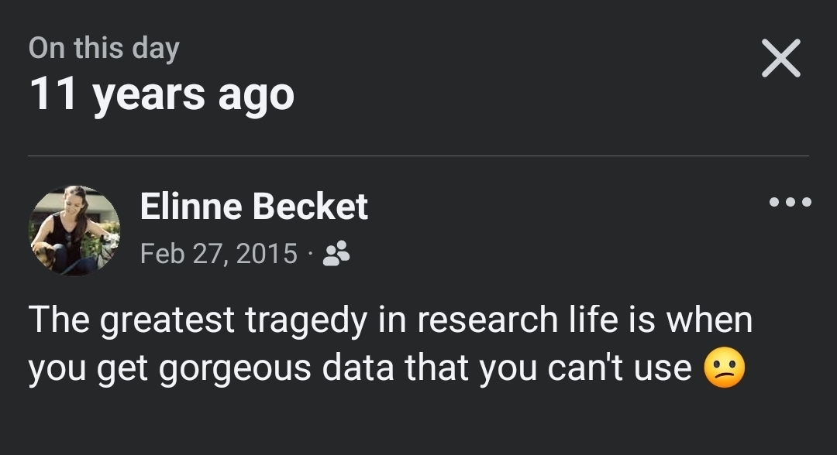Tap the post line "you get gorgeous data"

(360, 369)
